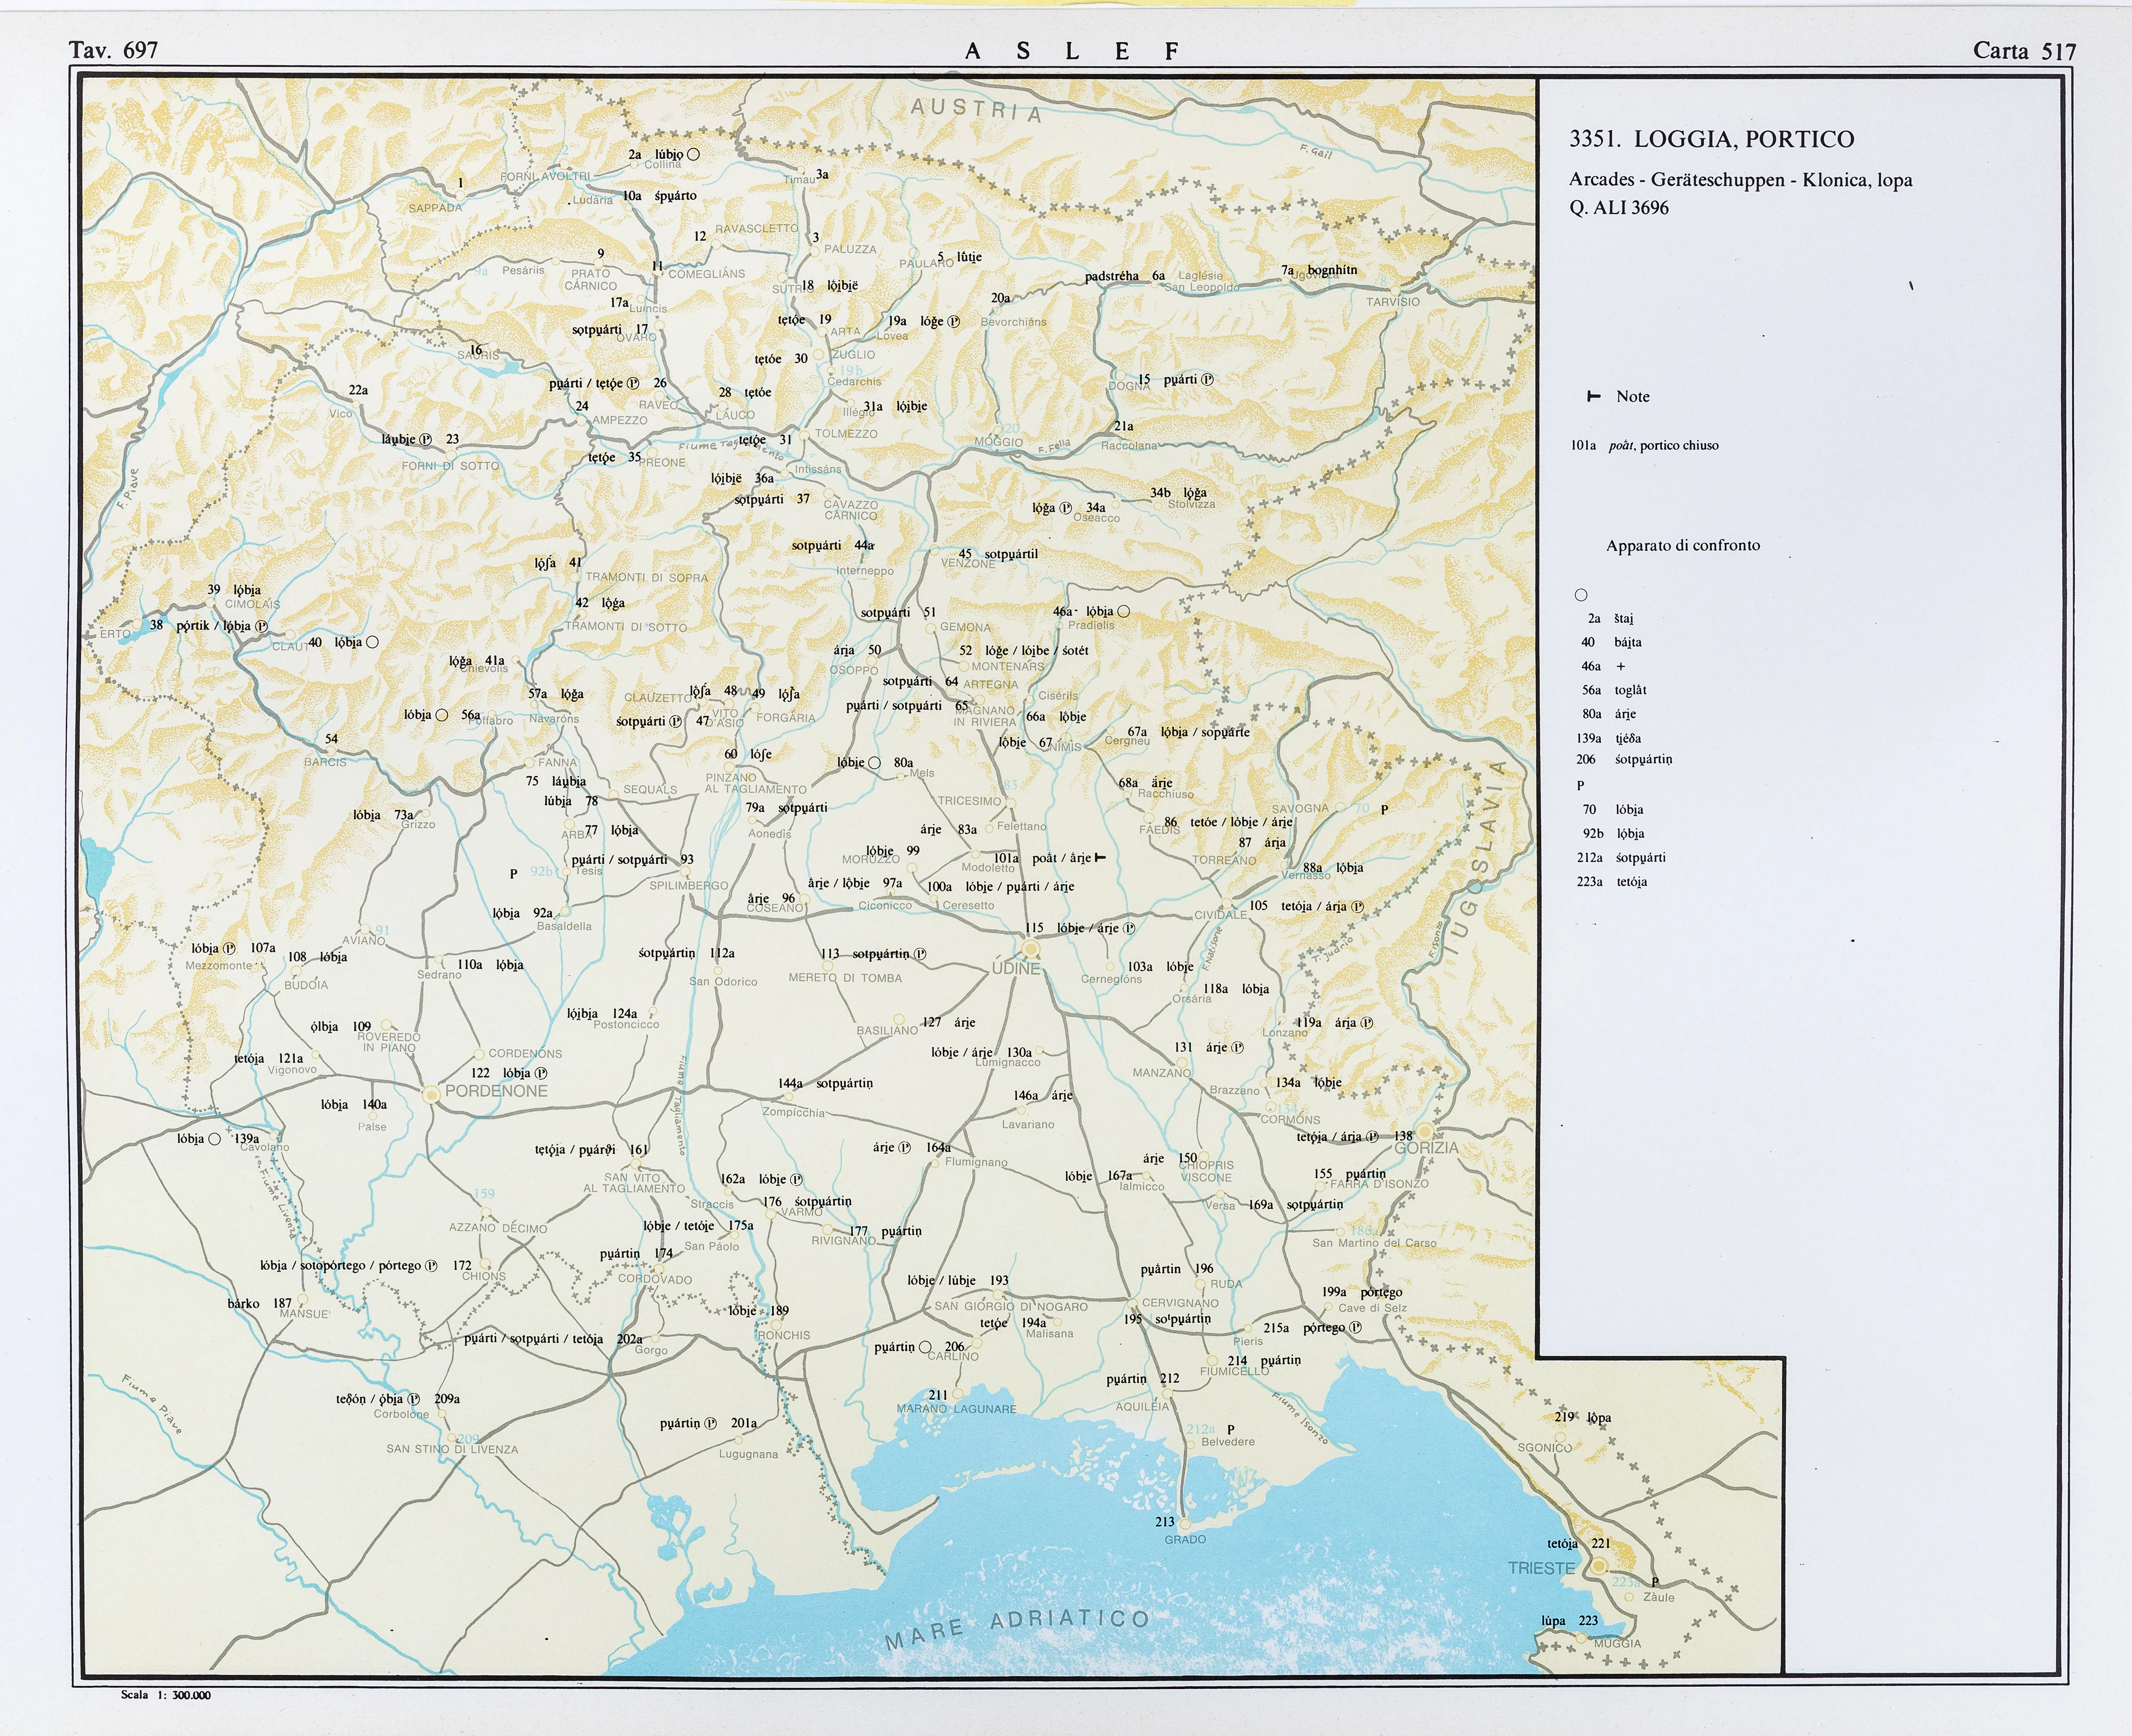Click the circled P symbol beside Dogna puárti
Screen dimensions: 2132x1736
pyautogui.click(x=1207, y=380)
